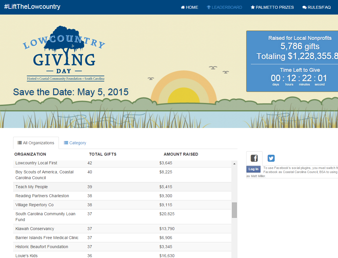Open PALMETTO PRIZES nav item
This screenshot has height=258, width=338.
[272, 7]
